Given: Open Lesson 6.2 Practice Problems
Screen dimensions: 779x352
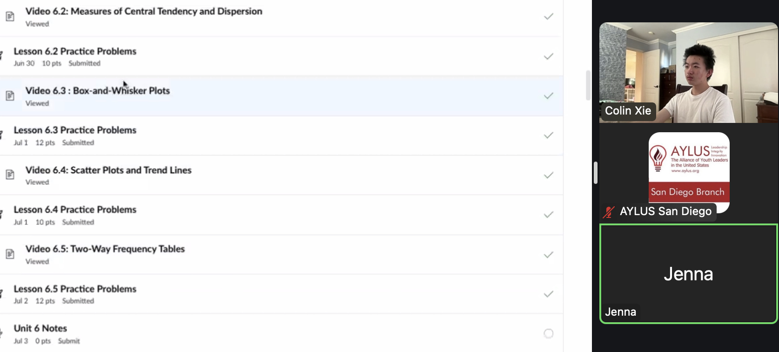Looking at the screenshot, I should click(x=75, y=51).
